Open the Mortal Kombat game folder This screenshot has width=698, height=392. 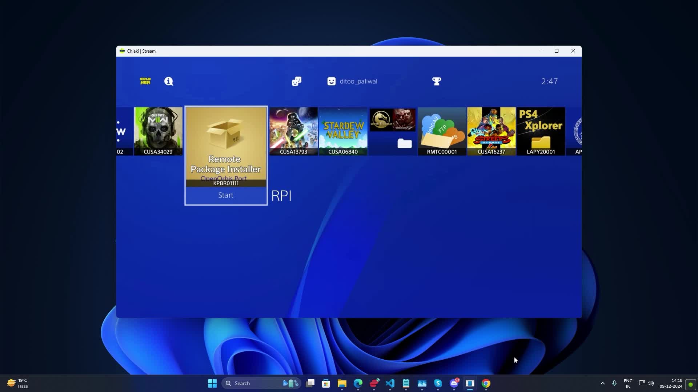392,131
